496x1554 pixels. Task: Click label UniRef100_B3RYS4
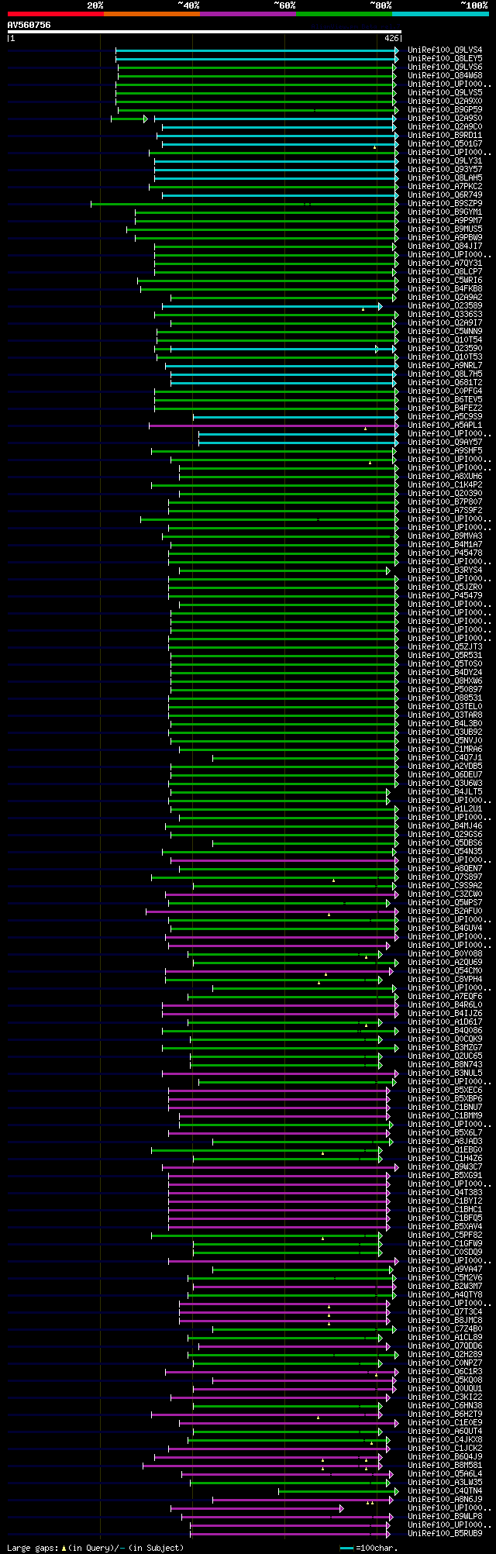point(445,570)
